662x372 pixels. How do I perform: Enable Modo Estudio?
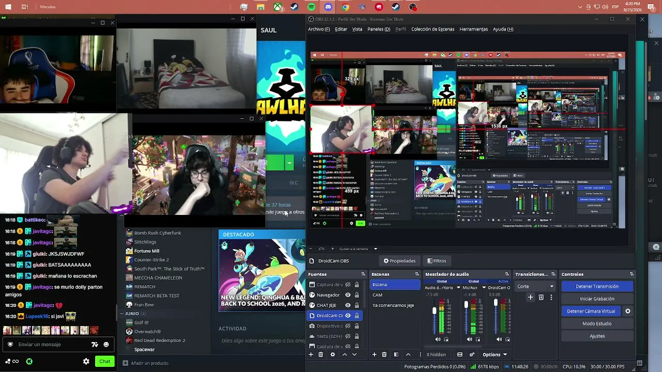(x=597, y=323)
